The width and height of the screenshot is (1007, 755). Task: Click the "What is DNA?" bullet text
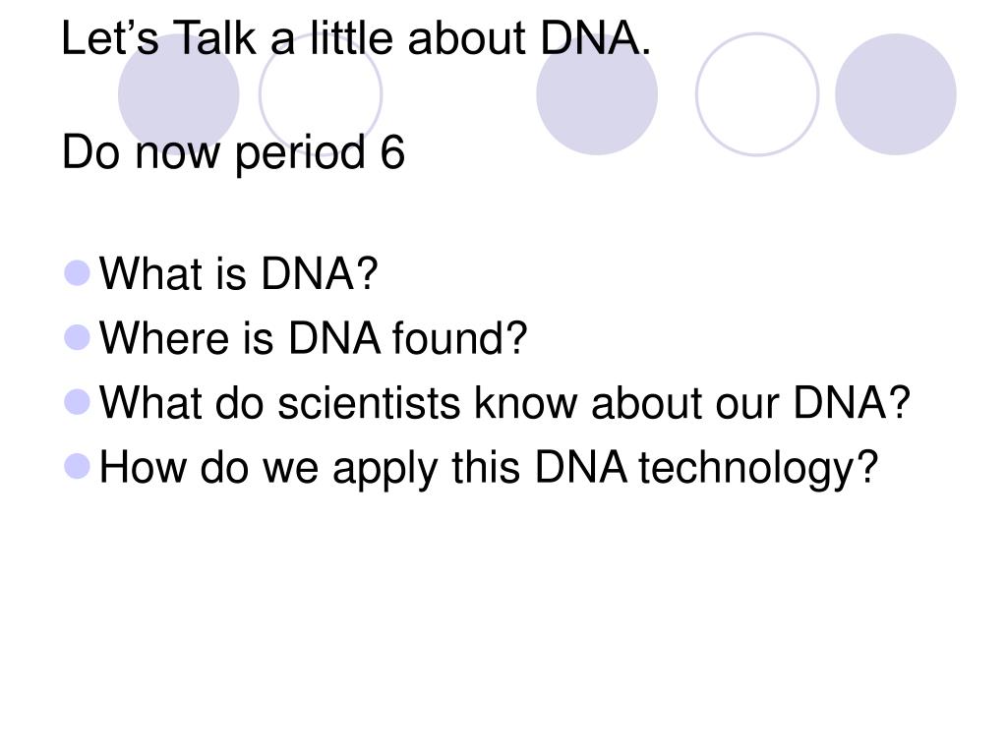click(x=238, y=273)
